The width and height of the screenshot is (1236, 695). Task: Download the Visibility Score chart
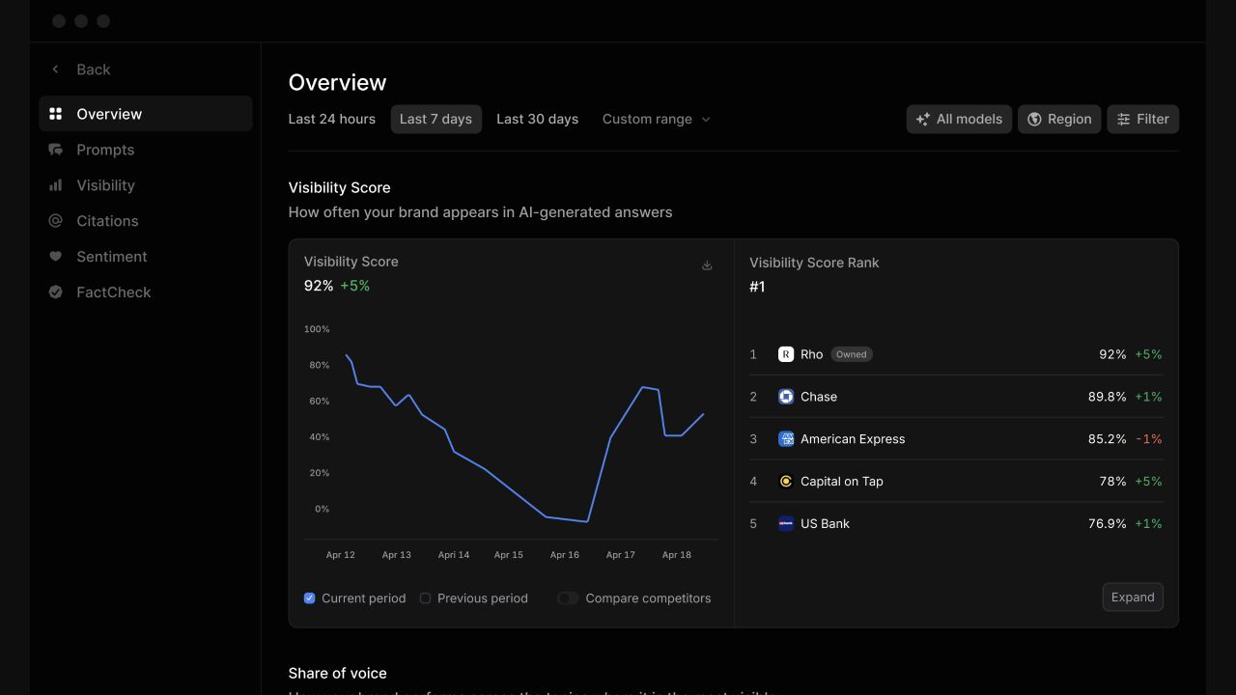pos(707,265)
